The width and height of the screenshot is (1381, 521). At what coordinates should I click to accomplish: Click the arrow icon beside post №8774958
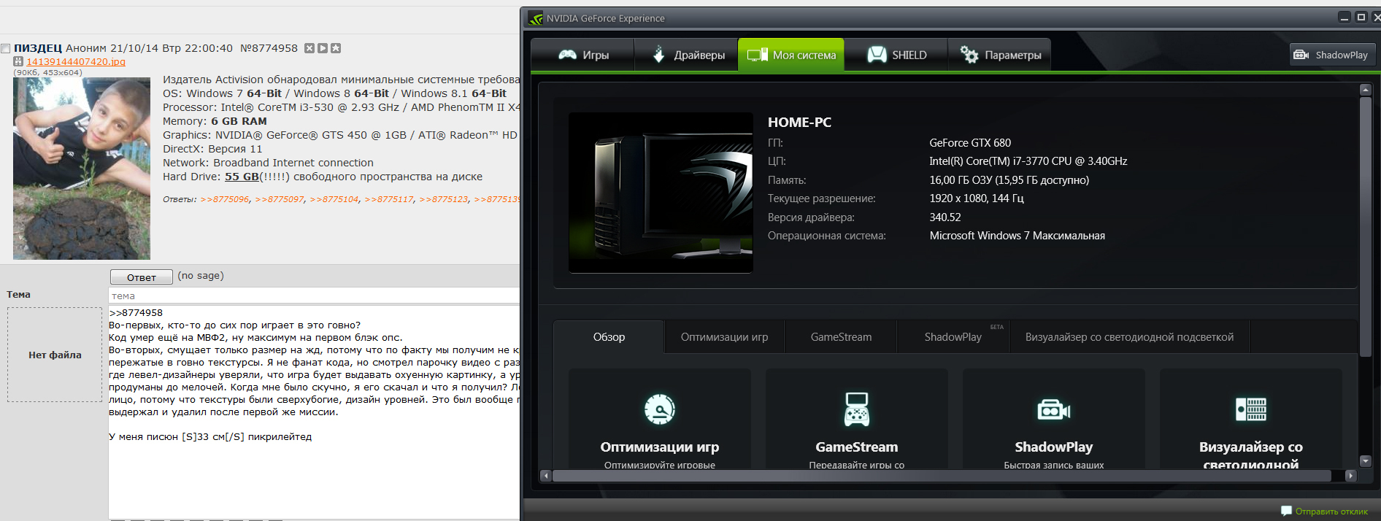(x=323, y=48)
